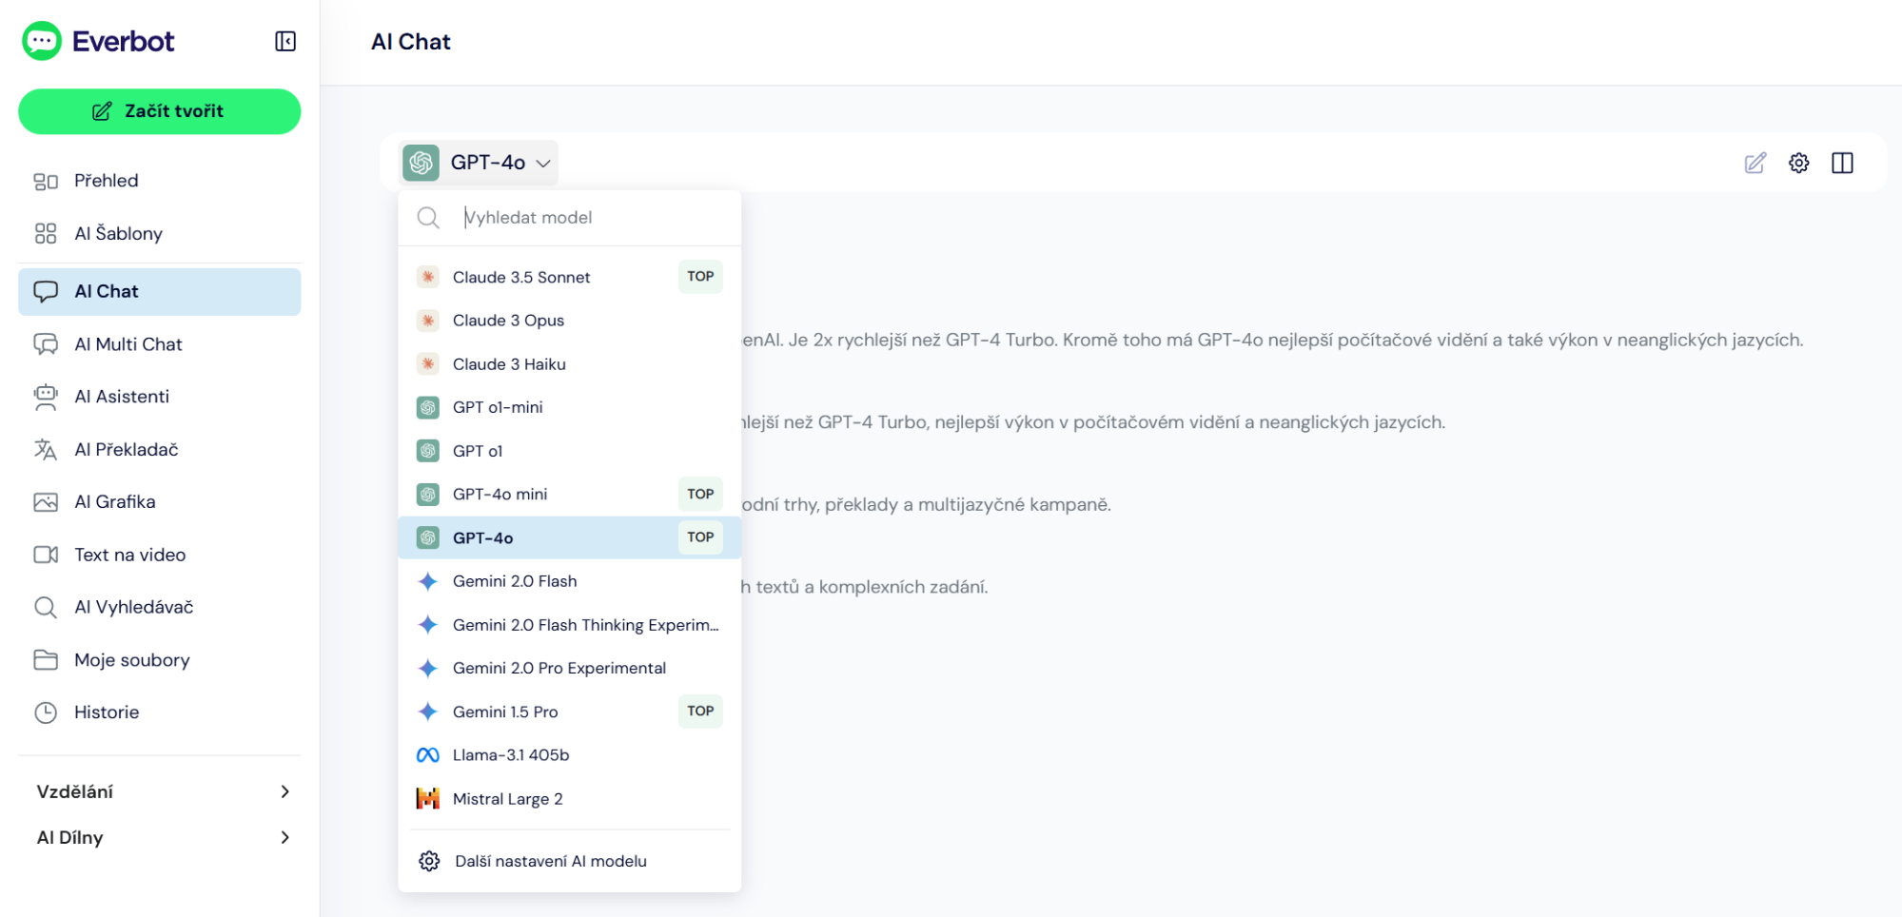Open chat settings gear icon

pyautogui.click(x=1798, y=163)
